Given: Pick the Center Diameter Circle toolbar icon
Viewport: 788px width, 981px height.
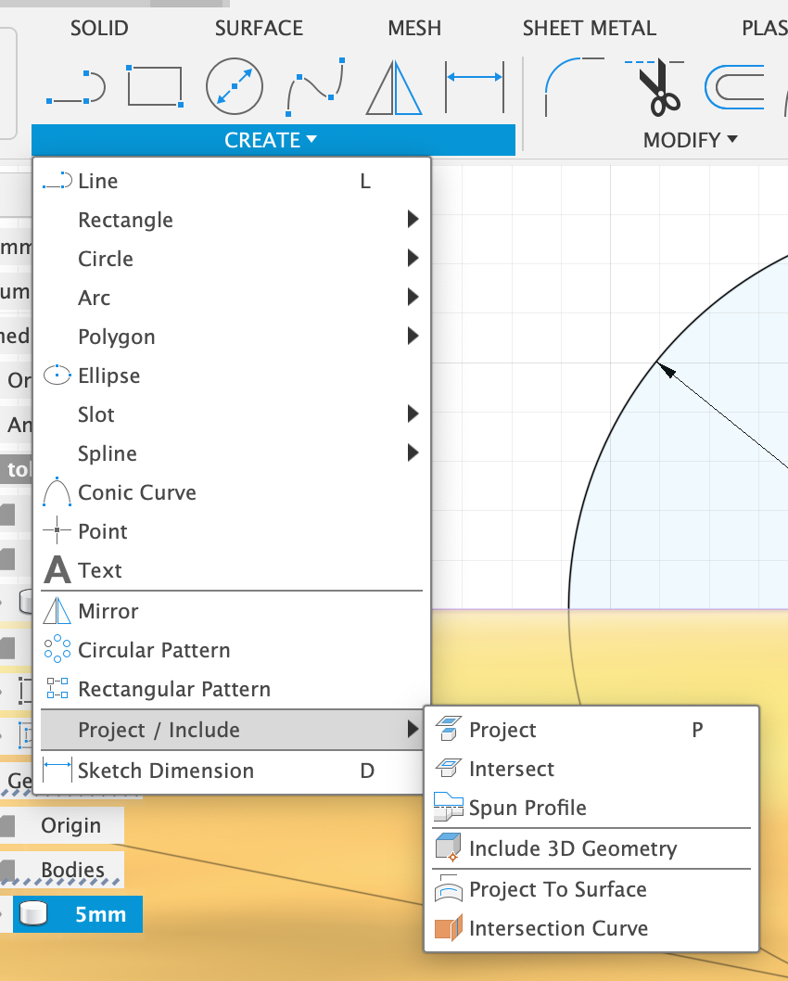Looking at the screenshot, I should 234,87.
